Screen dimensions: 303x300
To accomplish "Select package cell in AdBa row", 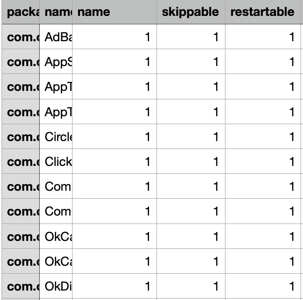I will coord(20,37).
